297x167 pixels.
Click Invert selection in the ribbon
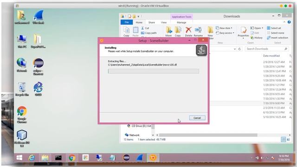click(x=278, y=38)
